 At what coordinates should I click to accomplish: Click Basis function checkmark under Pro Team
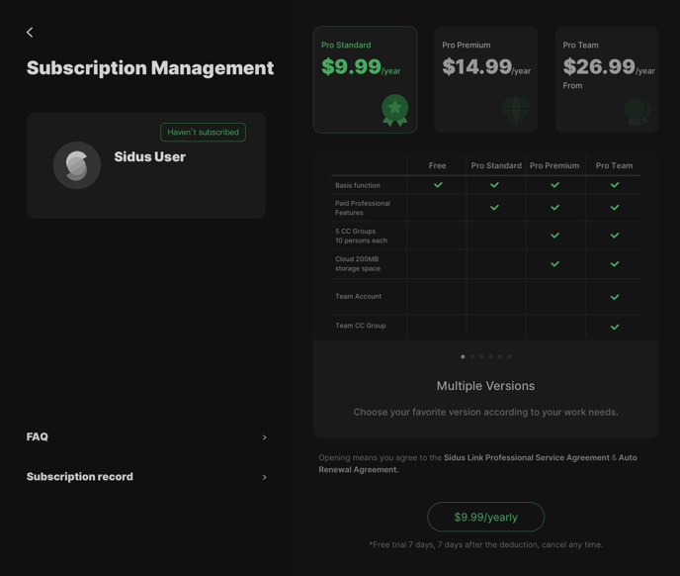(x=615, y=185)
